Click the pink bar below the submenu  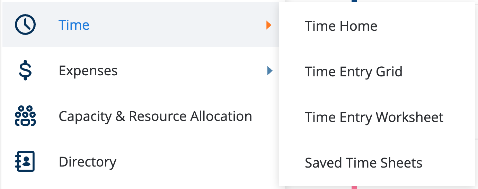click(354, 188)
